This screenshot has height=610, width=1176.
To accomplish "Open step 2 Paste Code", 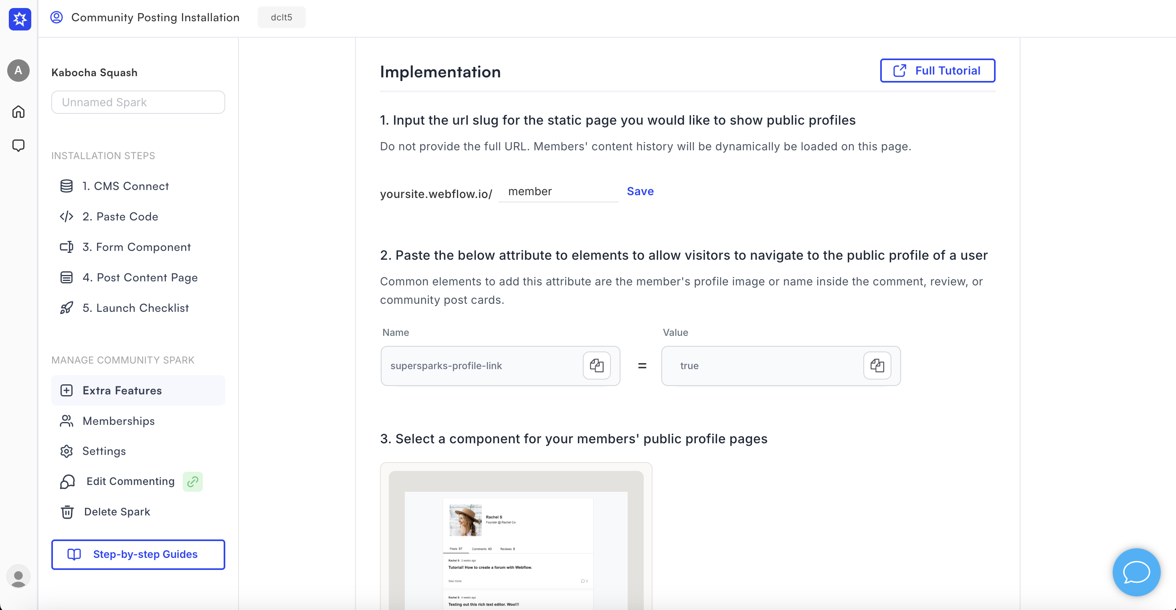I will pyautogui.click(x=120, y=217).
